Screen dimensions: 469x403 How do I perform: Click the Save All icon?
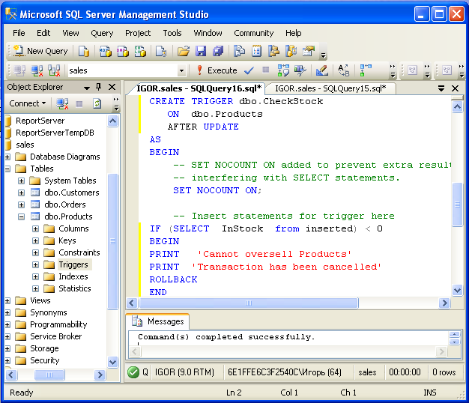[218, 51]
